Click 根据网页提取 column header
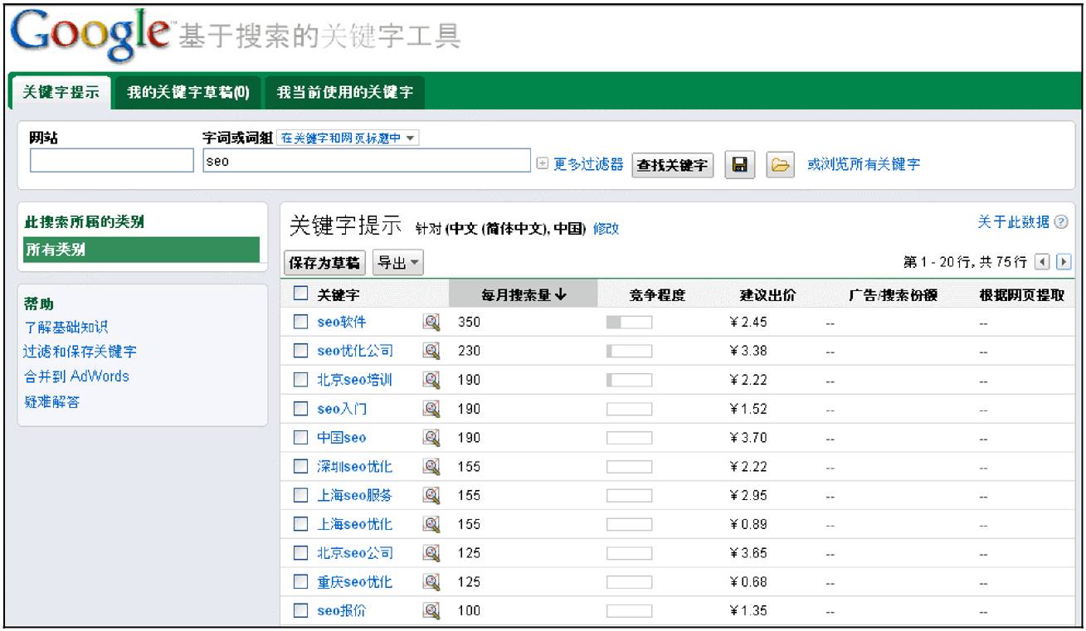Viewport: 1086px width, 631px height. click(x=1021, y=295)
